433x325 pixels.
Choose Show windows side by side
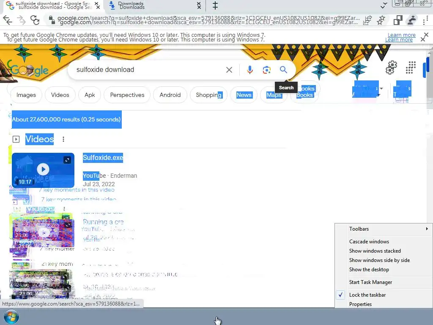379,260
